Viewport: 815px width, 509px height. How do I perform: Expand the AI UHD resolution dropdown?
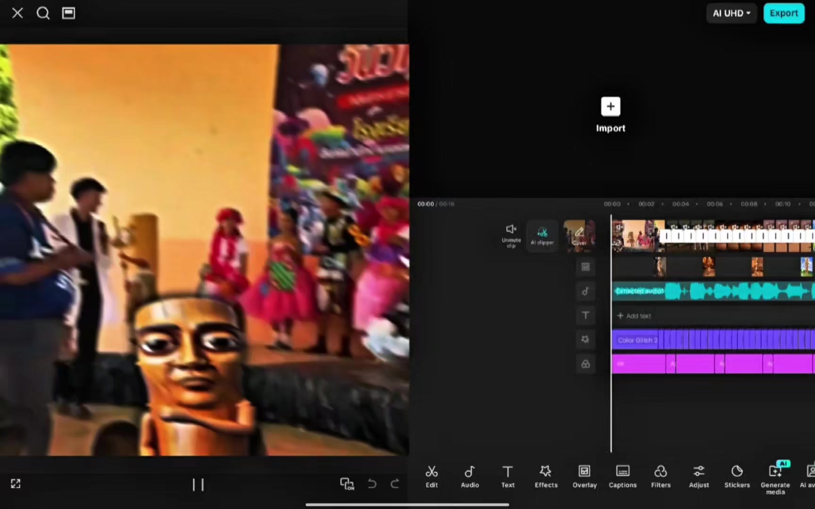732,13
